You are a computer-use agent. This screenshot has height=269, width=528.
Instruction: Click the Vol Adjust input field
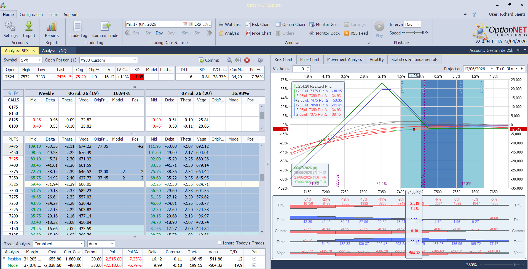point(299,69)
